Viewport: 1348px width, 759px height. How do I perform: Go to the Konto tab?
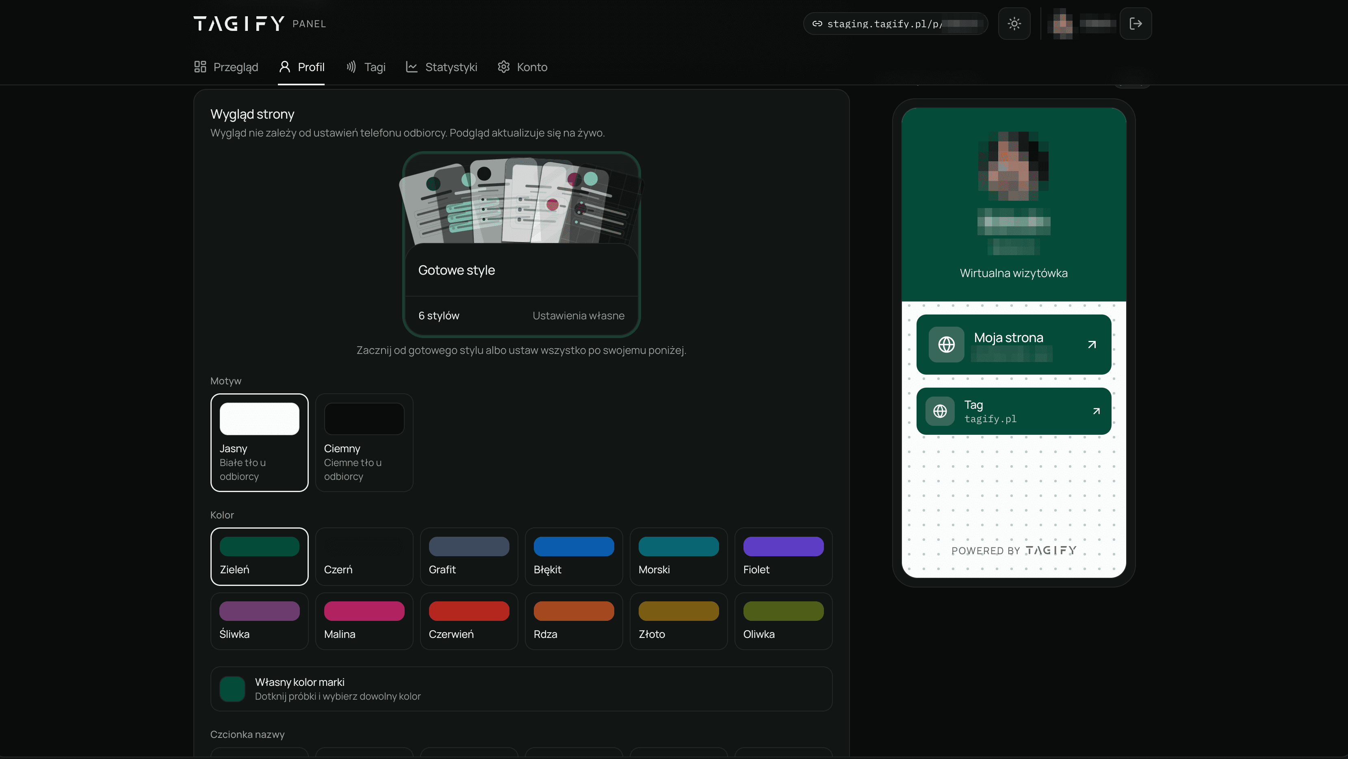522,67
